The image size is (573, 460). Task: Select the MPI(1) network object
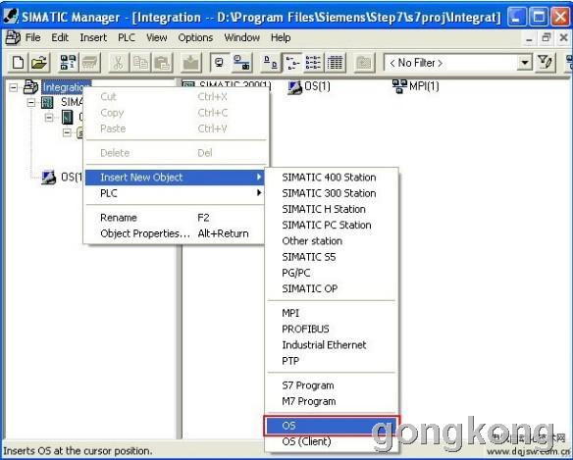pyautogui.click(x=415, y=86)
